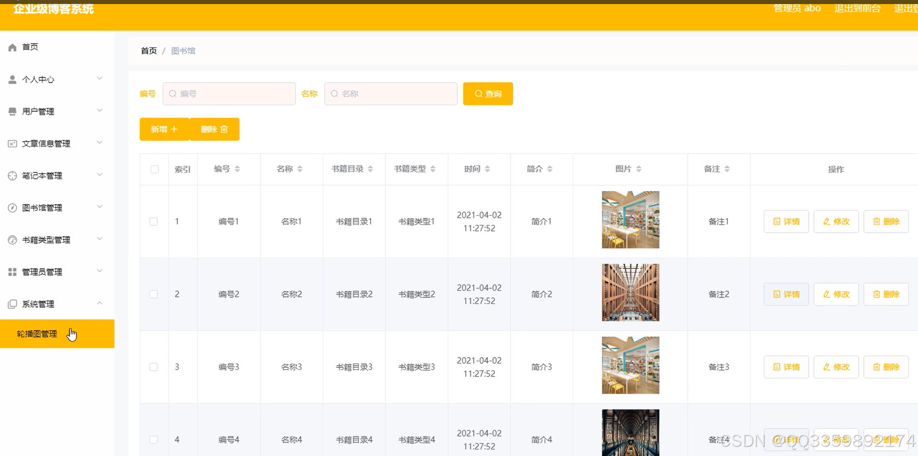Focus the 名称 search input field
This screenshot has width=918, height=456.
point(391,94)
